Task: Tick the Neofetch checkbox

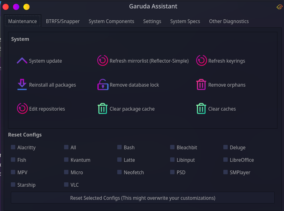Action: pyautogui.click(x=119, y=172)
